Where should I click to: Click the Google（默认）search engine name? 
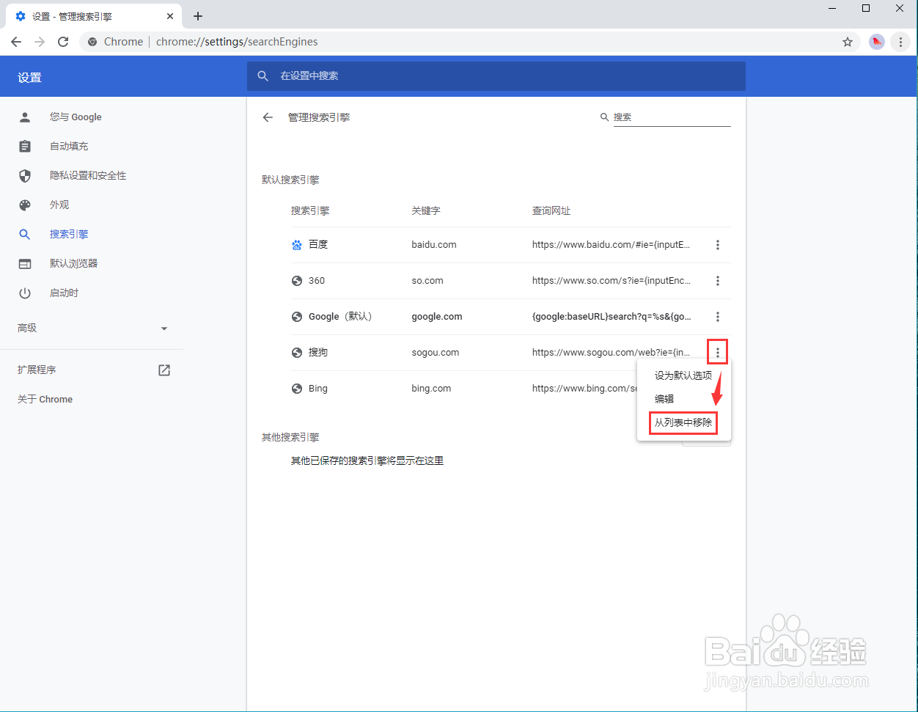pos(340,317)
